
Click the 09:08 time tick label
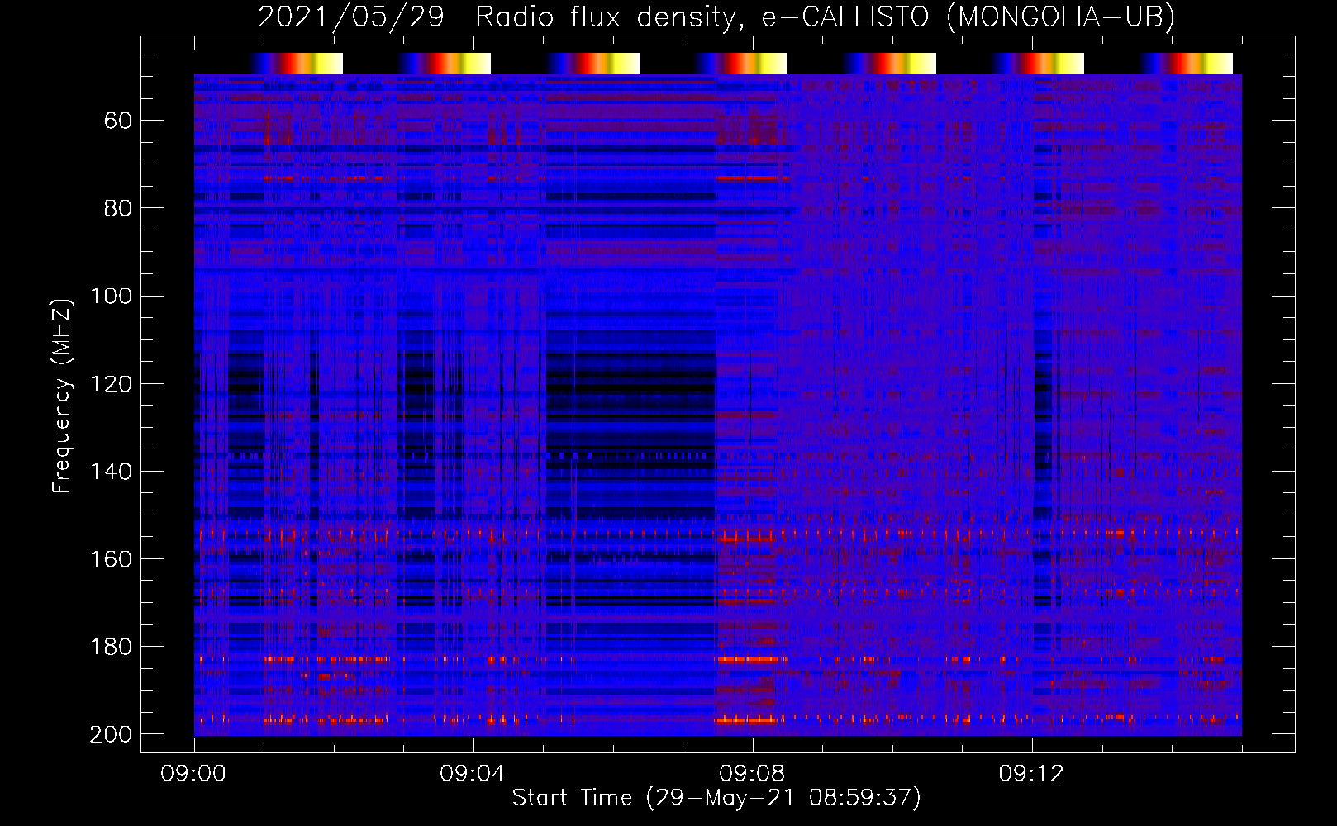click(752, 774)
